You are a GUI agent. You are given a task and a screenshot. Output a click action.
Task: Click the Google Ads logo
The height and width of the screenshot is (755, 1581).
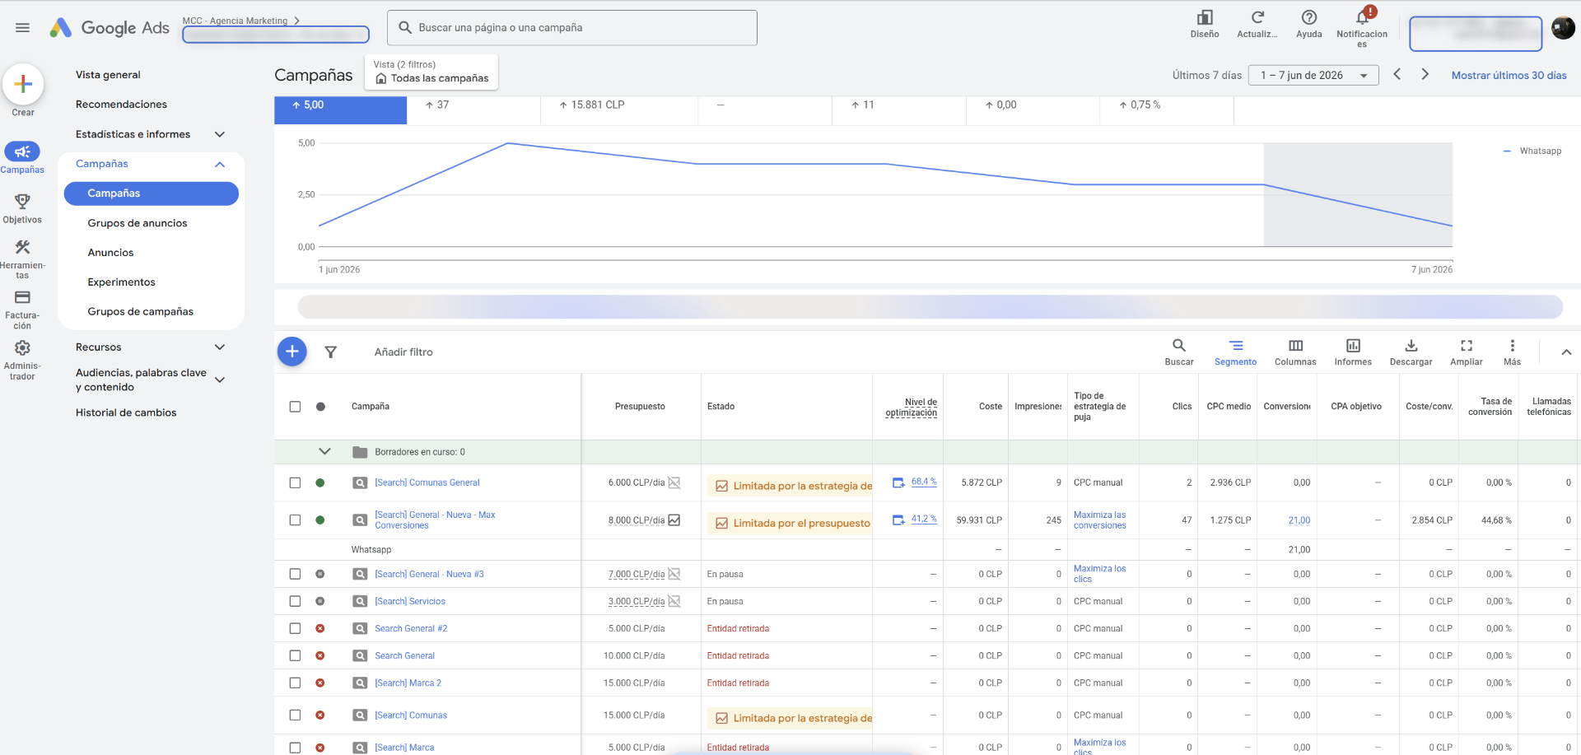pyautogui.click(x=109, y=27)
